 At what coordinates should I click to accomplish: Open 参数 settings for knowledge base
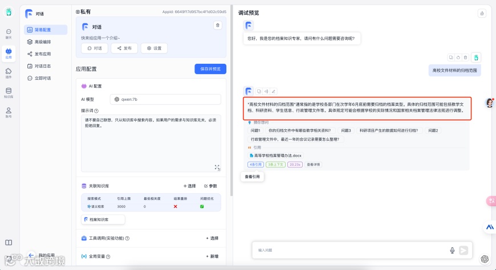coord(211,186)
